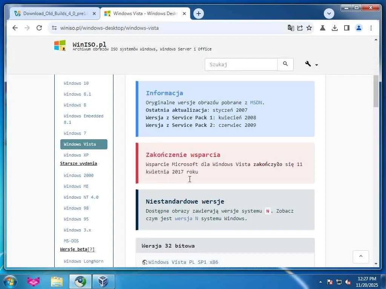Image resolution: width=386 pixels, height=289 pixels.
Task: Open the profile avatar menu
Action: (359, 28)
